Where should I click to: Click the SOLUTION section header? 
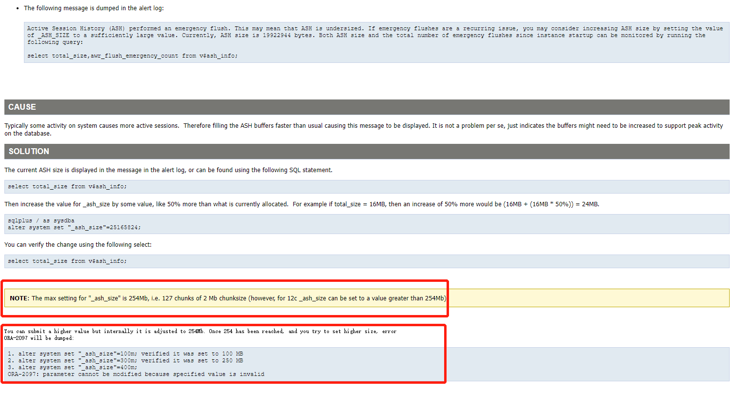click(x=367, y=152)
